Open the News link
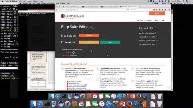The image size is (193, 108). coord(157,20)
